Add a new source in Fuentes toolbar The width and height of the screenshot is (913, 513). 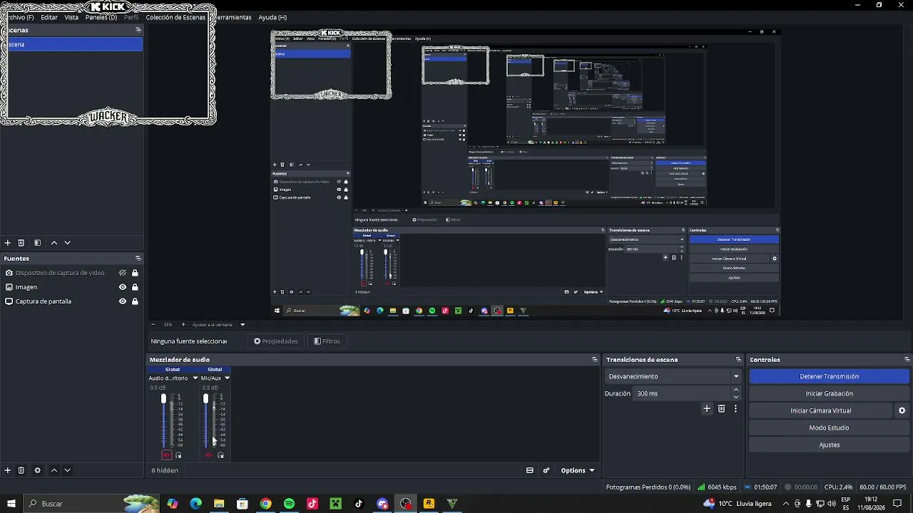click(x=8, y=470)
